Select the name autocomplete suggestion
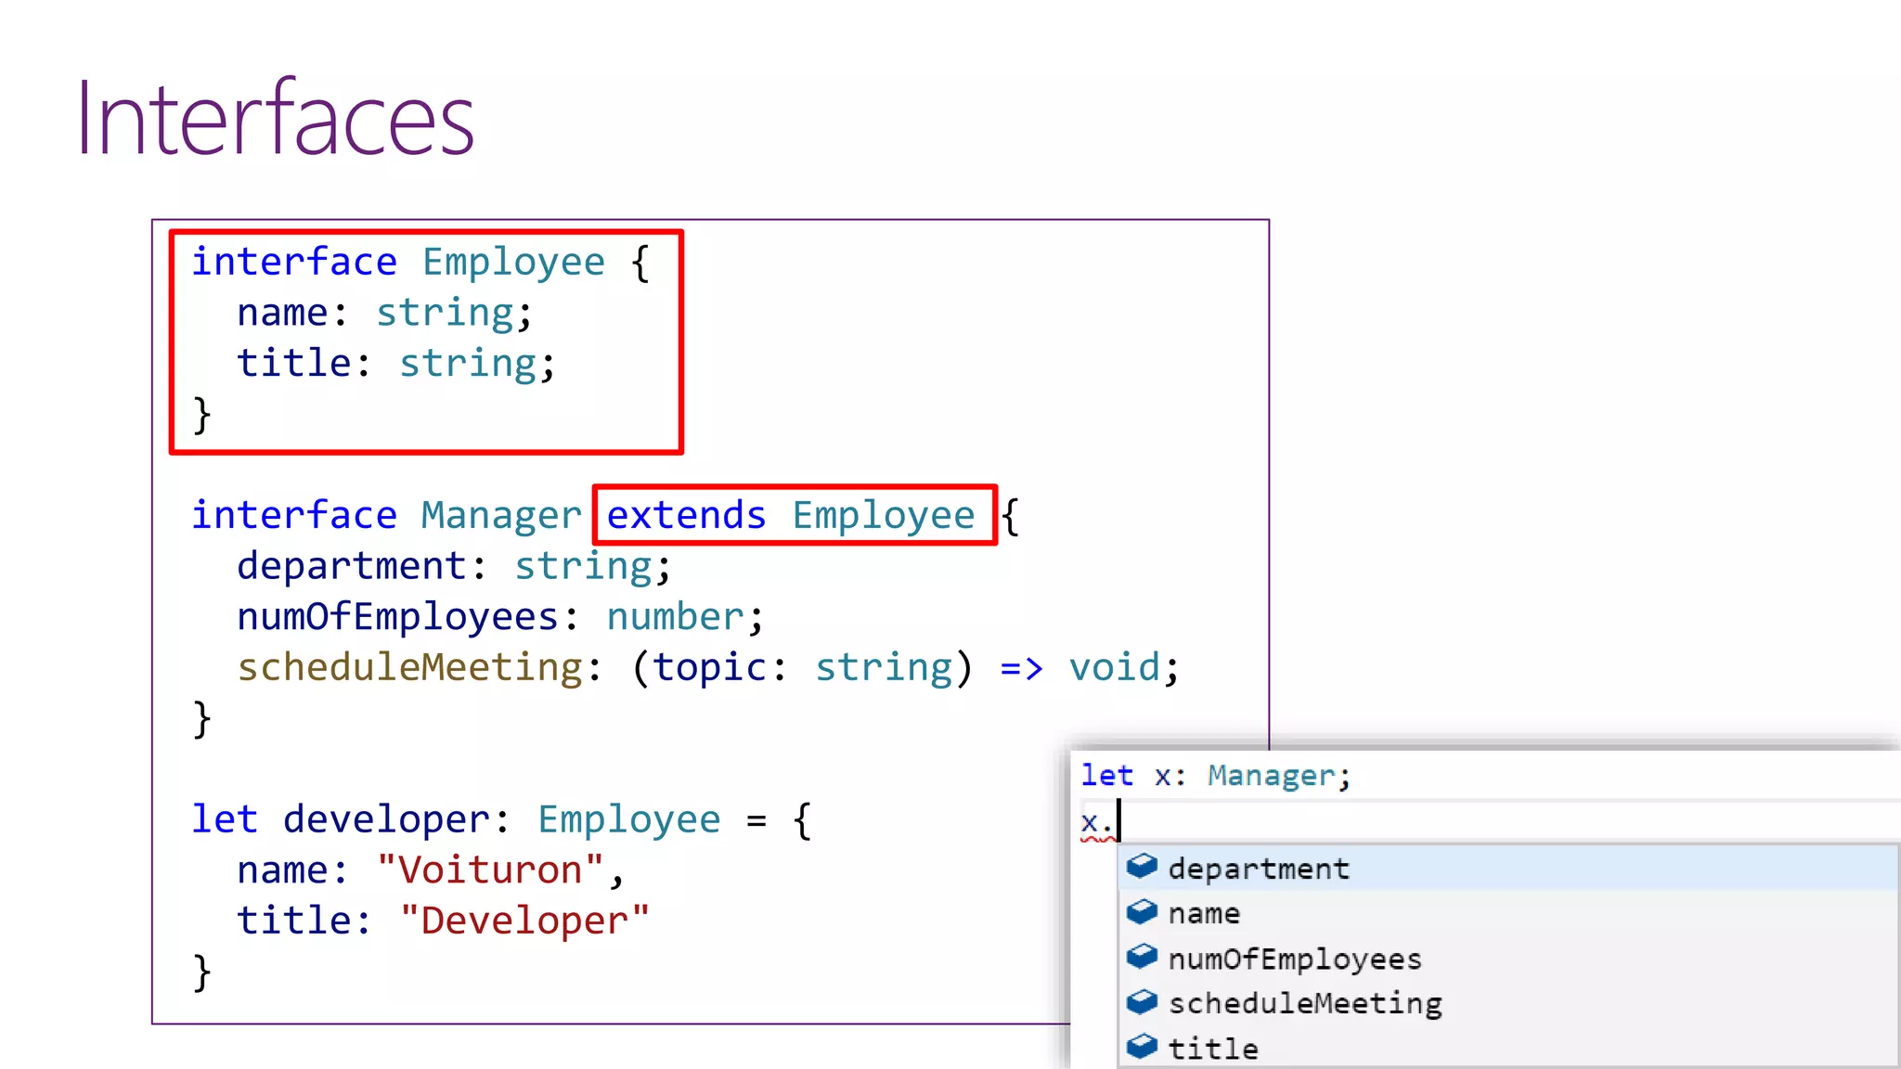This screenshot has width=1901, height=1069. coord(1508,913)
